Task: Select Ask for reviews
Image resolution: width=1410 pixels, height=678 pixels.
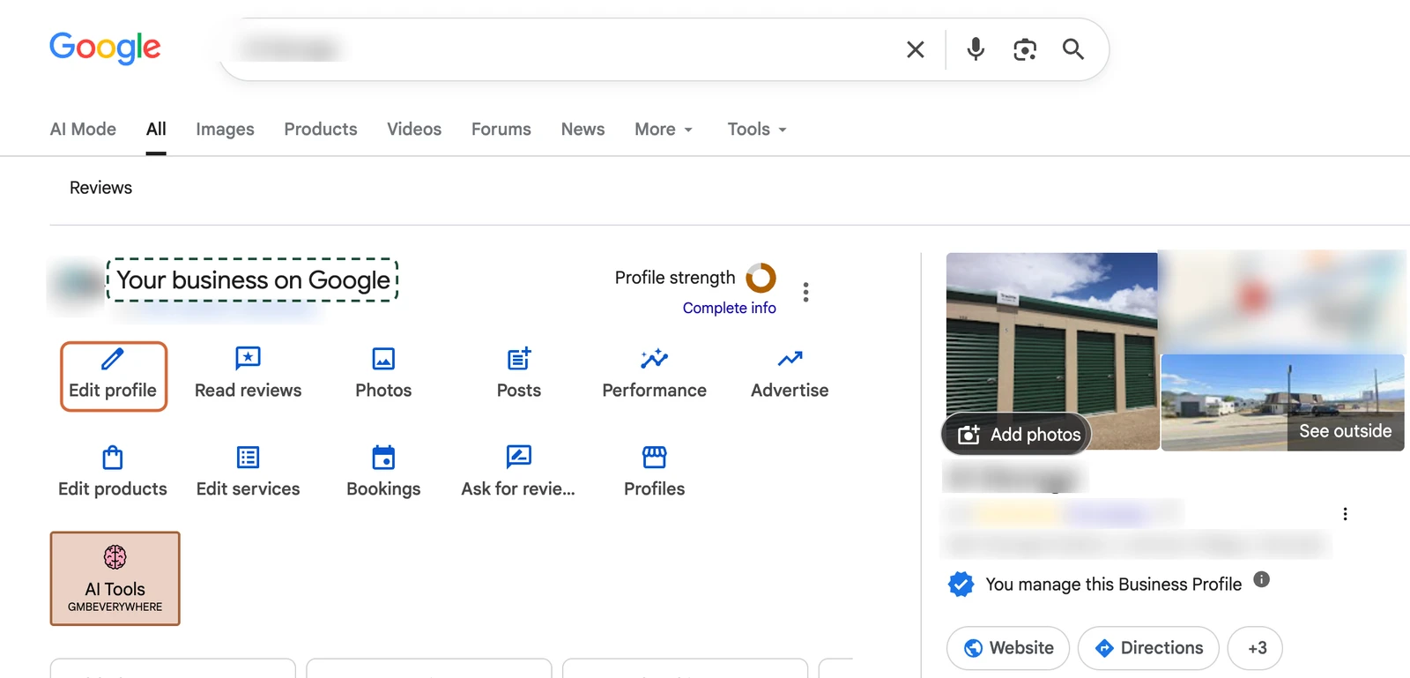Action: click(x=518, y=473)
